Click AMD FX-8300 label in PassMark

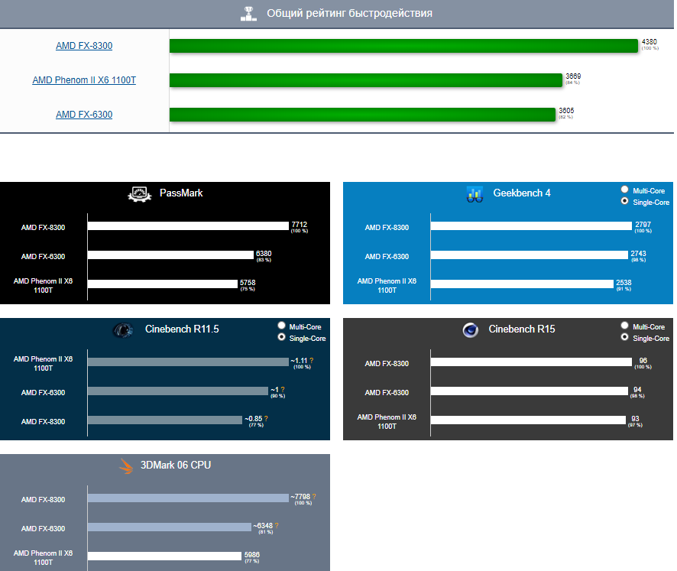(44, 228)
